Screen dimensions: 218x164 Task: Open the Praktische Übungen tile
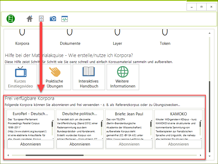coord(55,77)
